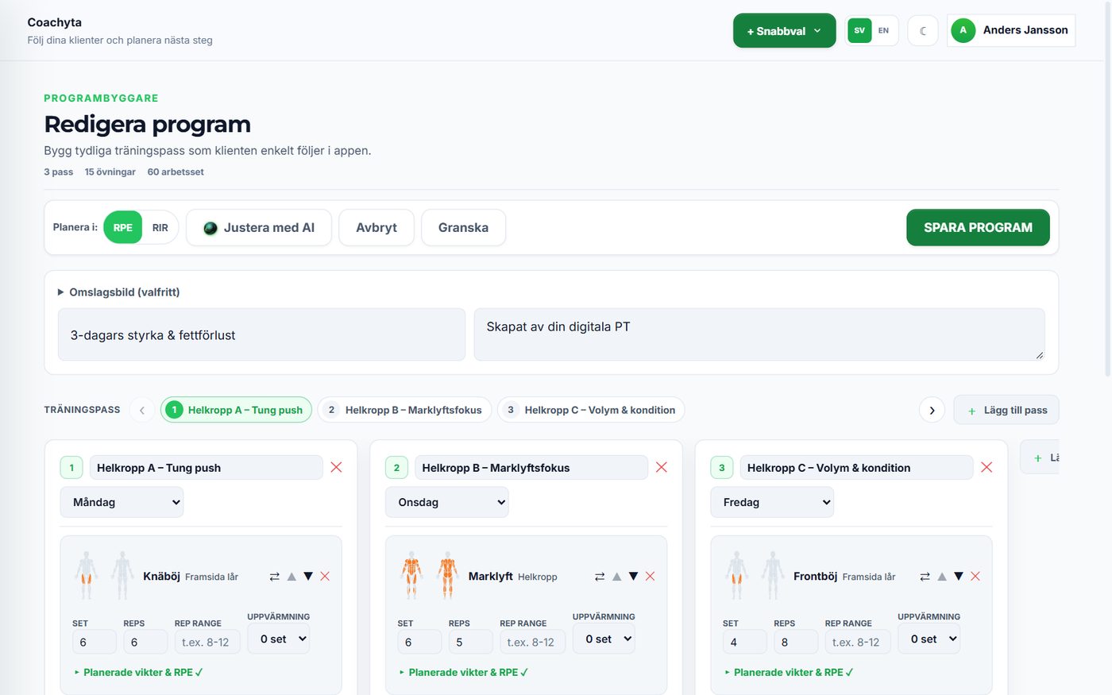Show next training pass tabs with right chevron
Screen dimensions: 1112x695
(x=932, y=410)
